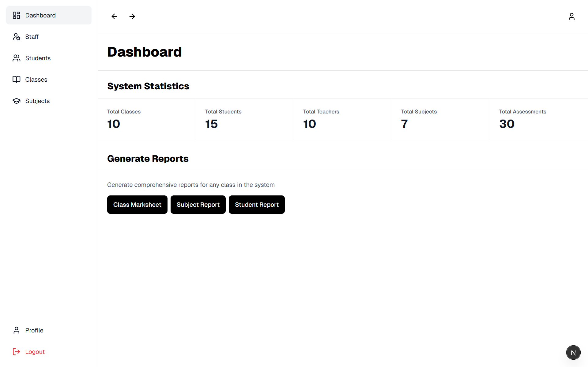Click the Total Students value 15
The height and width of the screenshot is (367, 588).
[x=211, y=124]
